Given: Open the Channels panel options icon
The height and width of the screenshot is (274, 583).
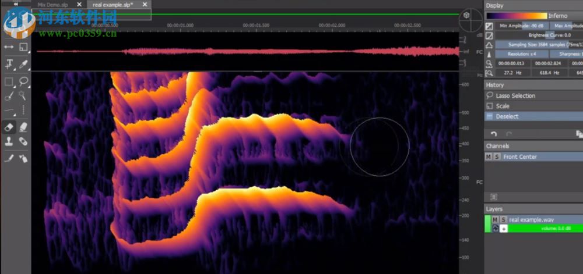Looking at the screenshot, I should (493, 197).
